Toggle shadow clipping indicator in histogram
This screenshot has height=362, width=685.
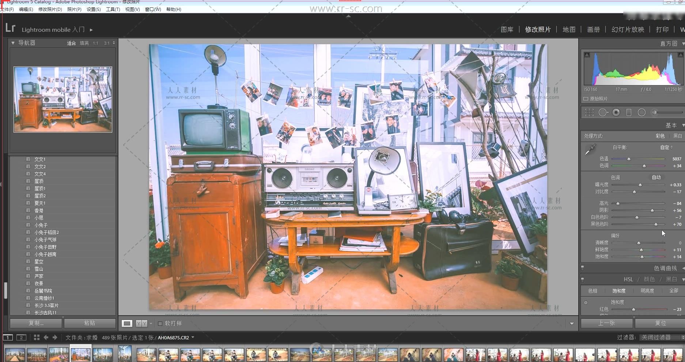pos(587,55)
